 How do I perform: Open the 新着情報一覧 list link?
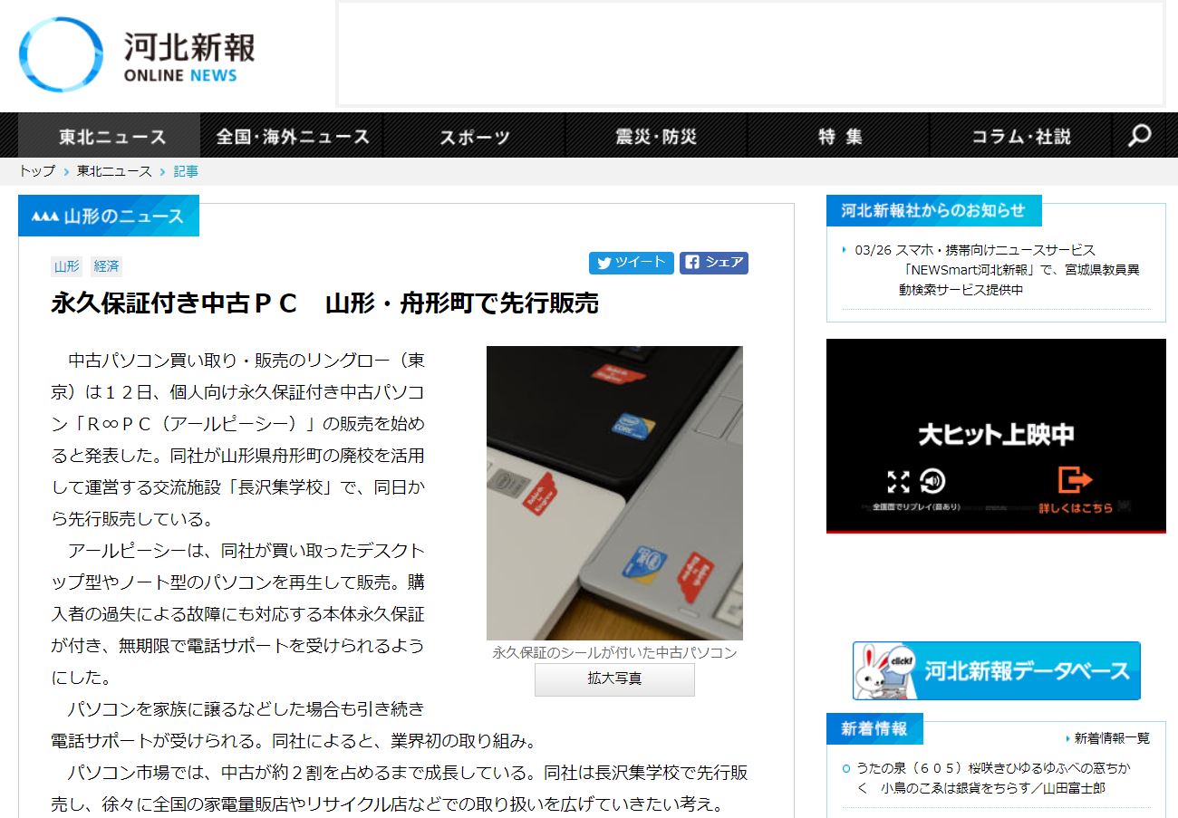pos(1111,738)
